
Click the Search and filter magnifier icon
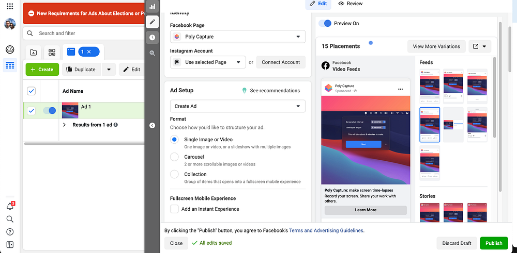coord(29,33)
